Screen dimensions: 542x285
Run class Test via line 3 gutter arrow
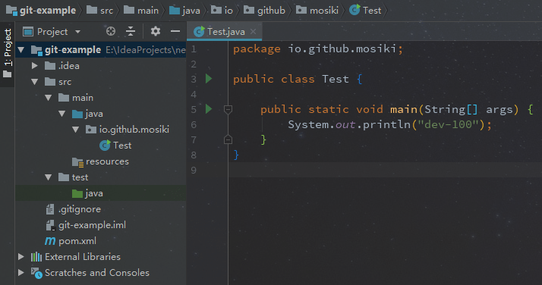coord(209,79)
